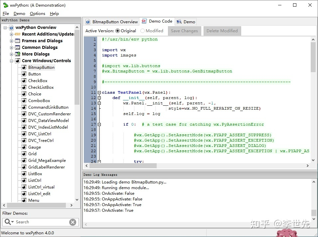Click the Core Windows/Controls category icon
Viewport: 318px width, 237px height.
click(x=18, y=60)
